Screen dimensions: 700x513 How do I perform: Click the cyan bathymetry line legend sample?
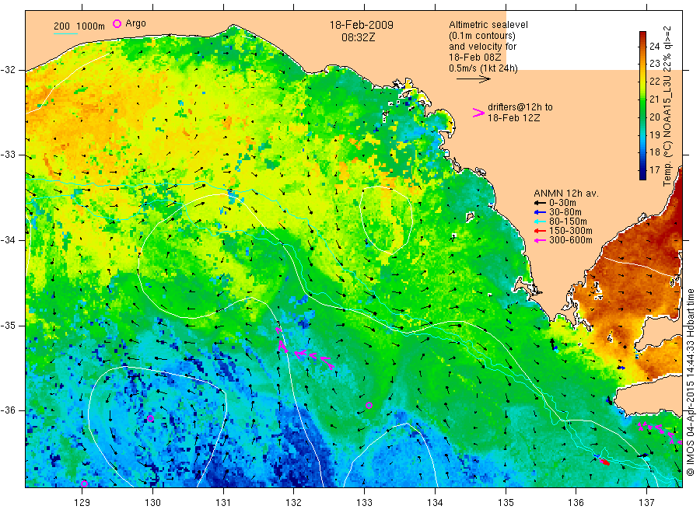tap(65, 33)
